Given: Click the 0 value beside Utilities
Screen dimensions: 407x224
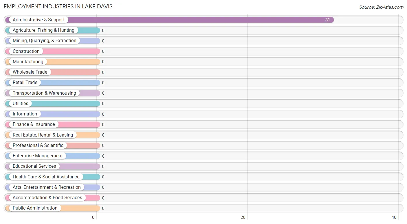Looking at the screenshot, I should pyautogui.click(x=103, y=104).
